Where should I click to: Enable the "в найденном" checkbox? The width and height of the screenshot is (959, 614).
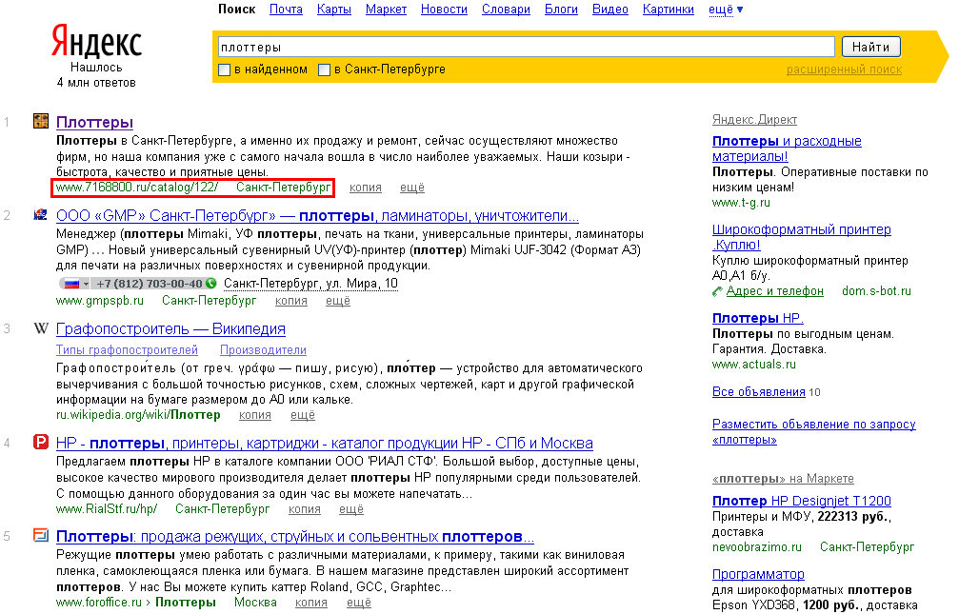click(225, 69)
